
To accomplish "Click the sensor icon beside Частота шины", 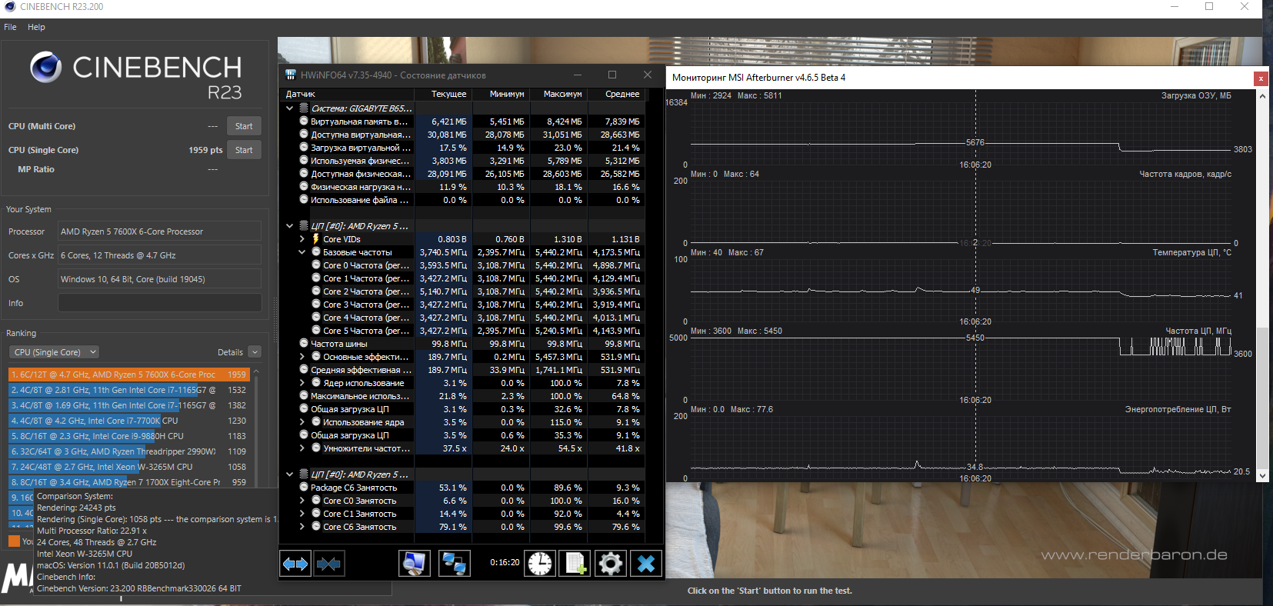I will tap(304, 344).
